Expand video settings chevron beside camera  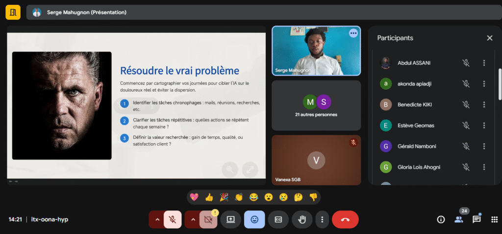click(193, 219)
